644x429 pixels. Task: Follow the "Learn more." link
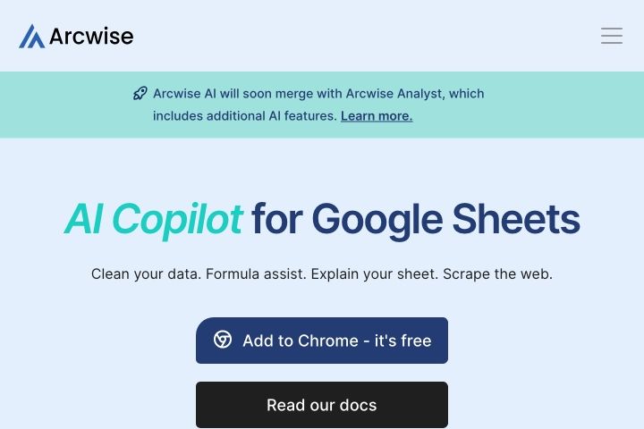377,116
